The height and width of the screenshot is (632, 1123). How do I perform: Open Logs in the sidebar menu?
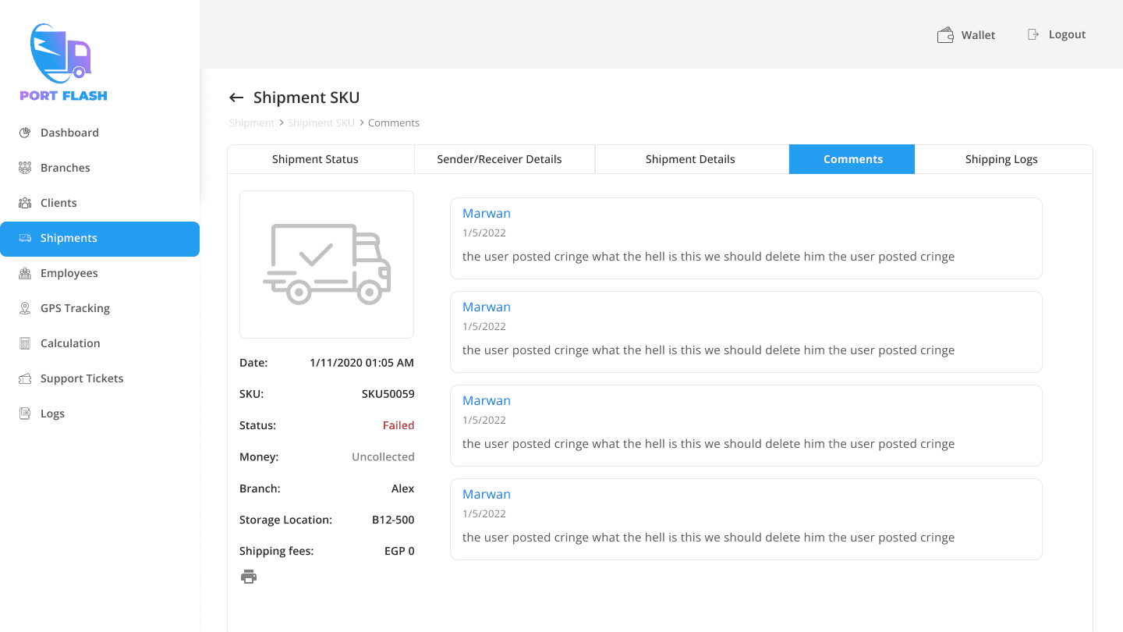click(x=52, y=414)
